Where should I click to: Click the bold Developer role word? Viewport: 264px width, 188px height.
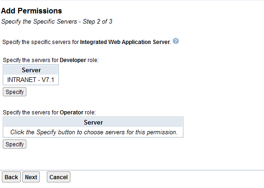(73, 60)
